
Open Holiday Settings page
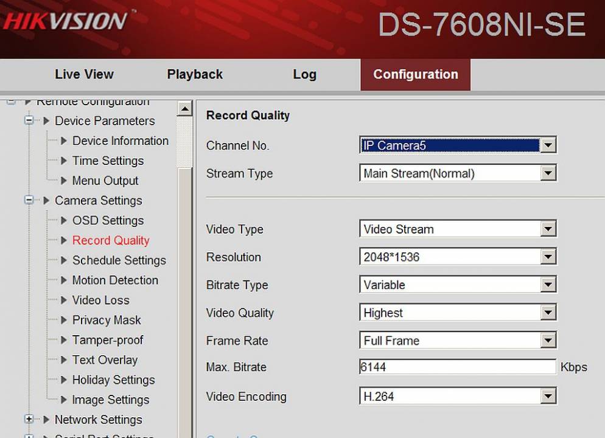coord(113,380)
